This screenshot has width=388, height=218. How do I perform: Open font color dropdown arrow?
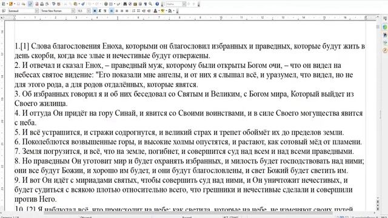point(159,11)
